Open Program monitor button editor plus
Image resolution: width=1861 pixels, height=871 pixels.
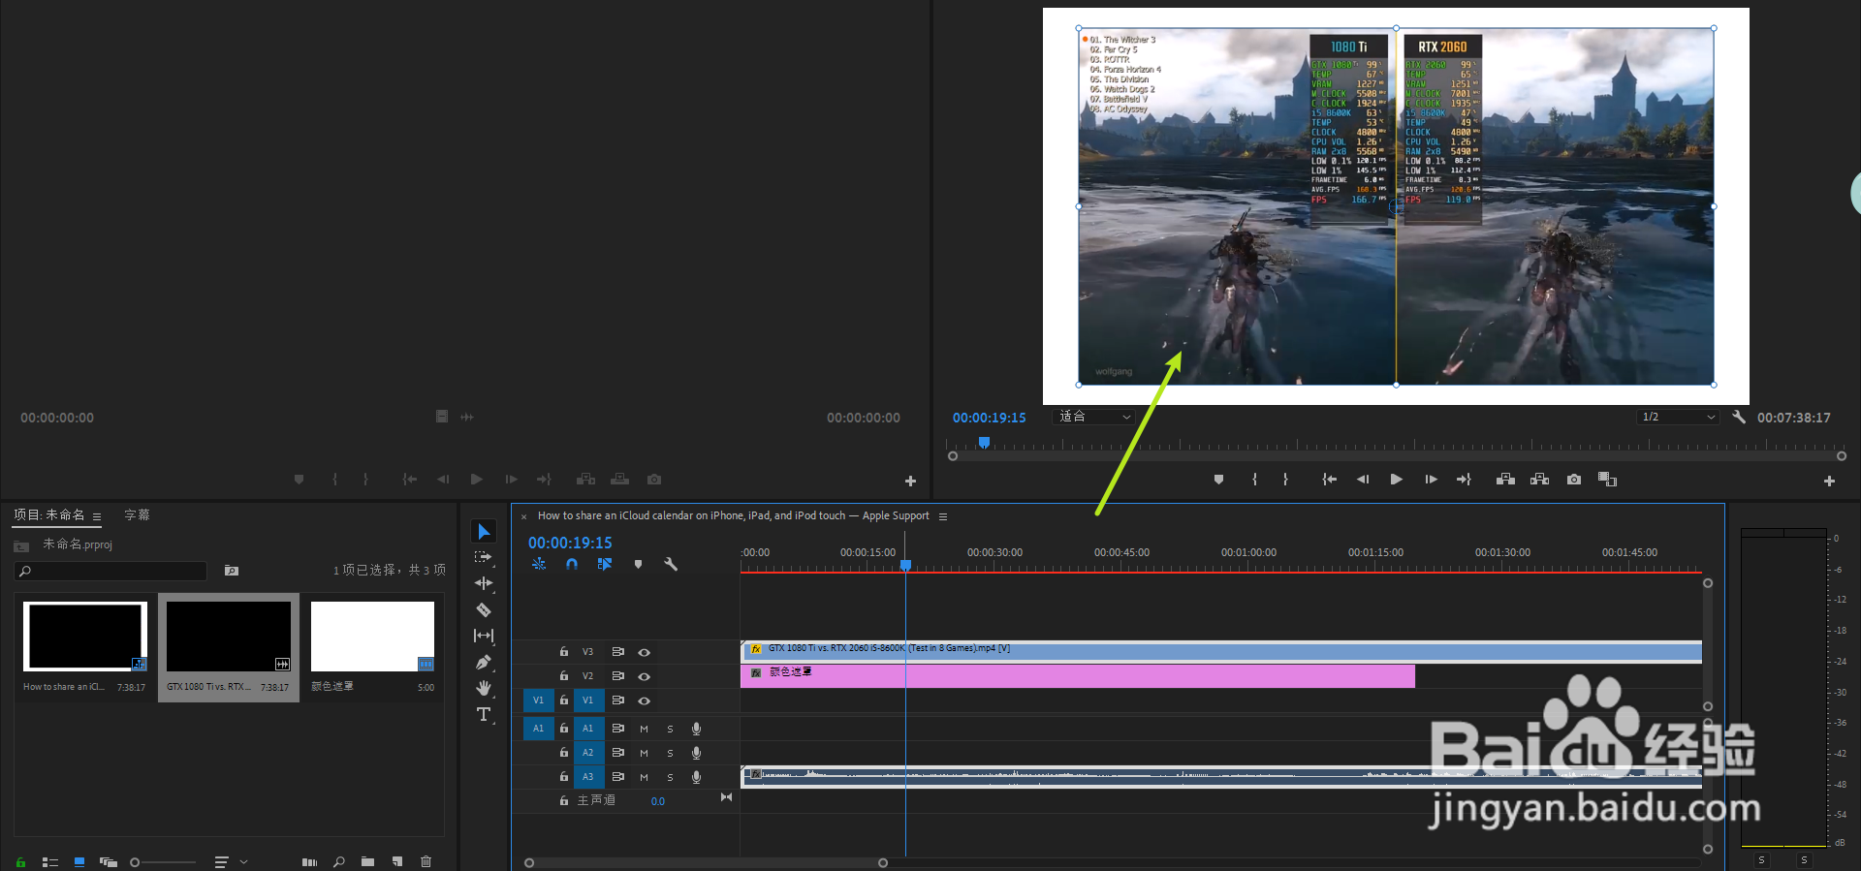[x=1829, y=481]
